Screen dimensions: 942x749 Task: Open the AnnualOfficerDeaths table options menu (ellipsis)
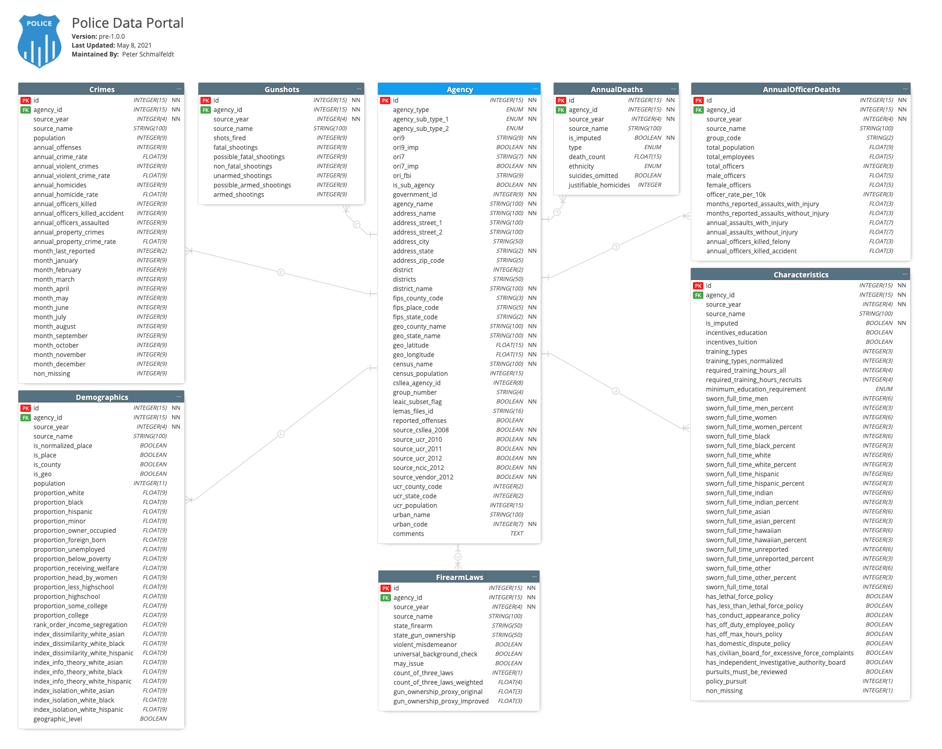click(x=905, y=89)
